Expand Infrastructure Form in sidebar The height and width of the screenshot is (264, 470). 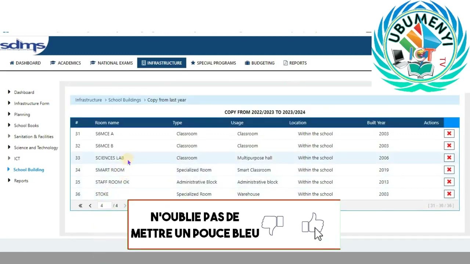[32, 103]
